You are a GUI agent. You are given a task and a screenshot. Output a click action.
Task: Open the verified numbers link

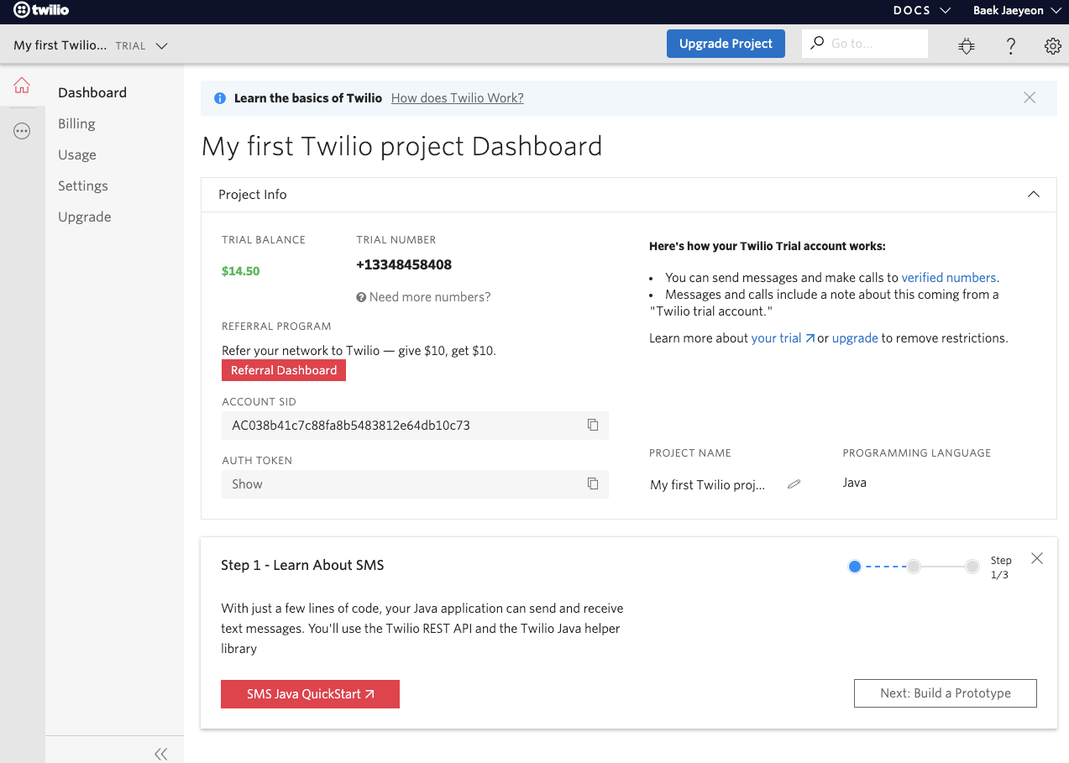tap(949, 277)
